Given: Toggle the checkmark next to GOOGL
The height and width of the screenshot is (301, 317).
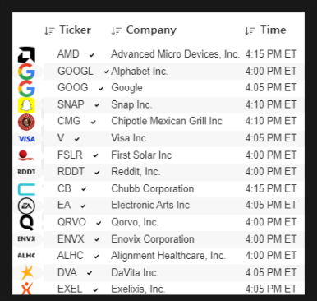Looking at the screenshot, I should coord(106,72).
